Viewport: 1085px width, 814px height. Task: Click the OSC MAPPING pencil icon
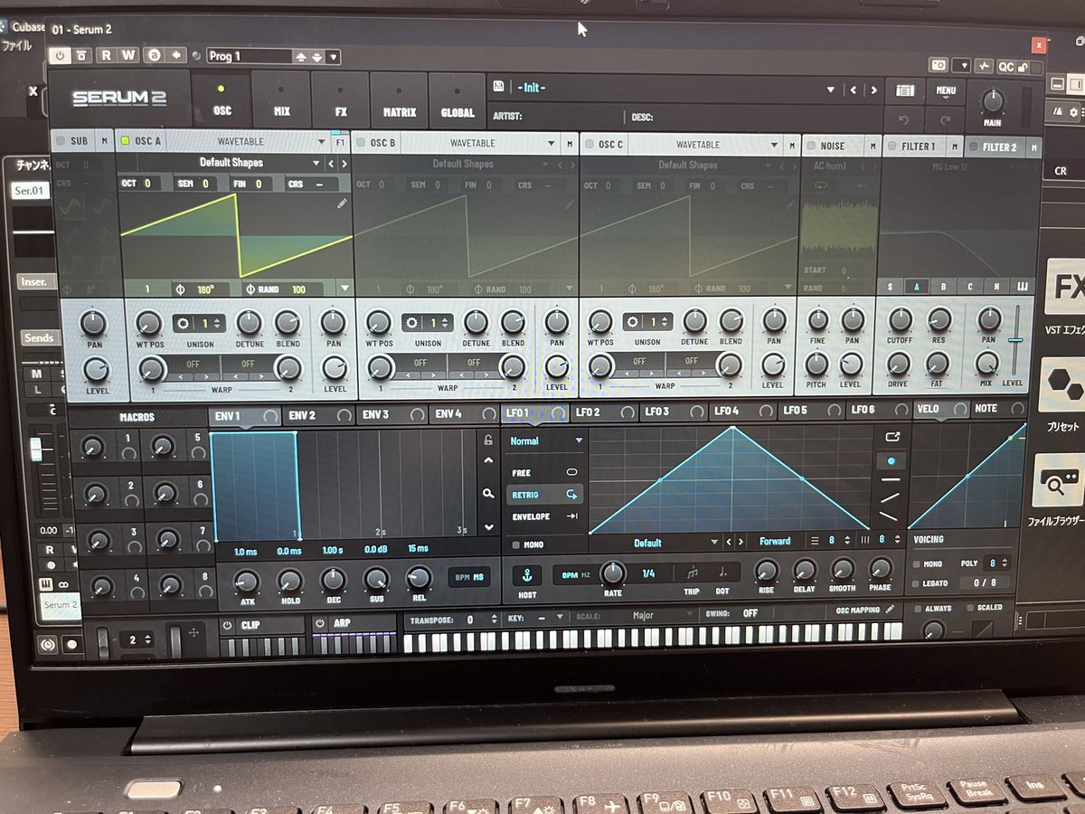coord(890,610)
